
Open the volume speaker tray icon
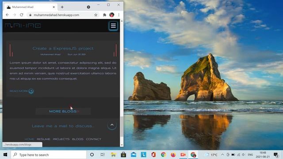(x=244, y=155)
